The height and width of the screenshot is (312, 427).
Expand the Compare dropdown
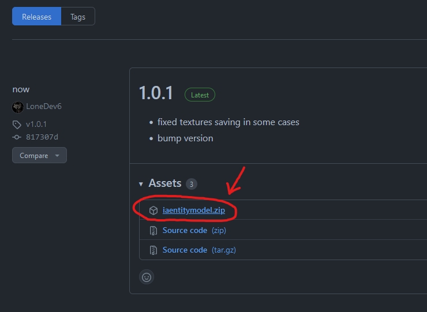click(x=39, y=156)
